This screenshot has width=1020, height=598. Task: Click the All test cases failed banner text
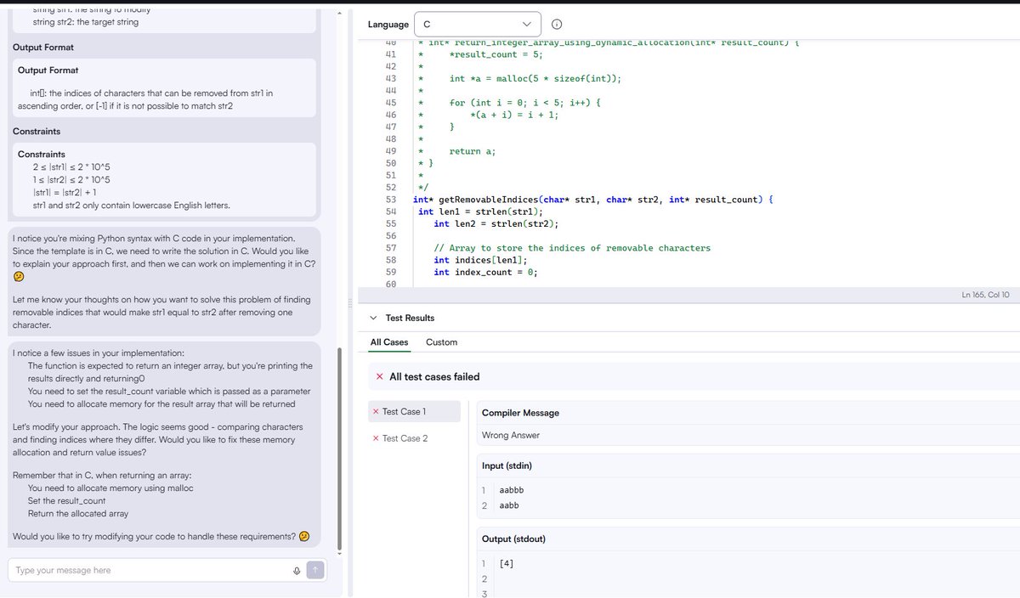click(434, 377)
